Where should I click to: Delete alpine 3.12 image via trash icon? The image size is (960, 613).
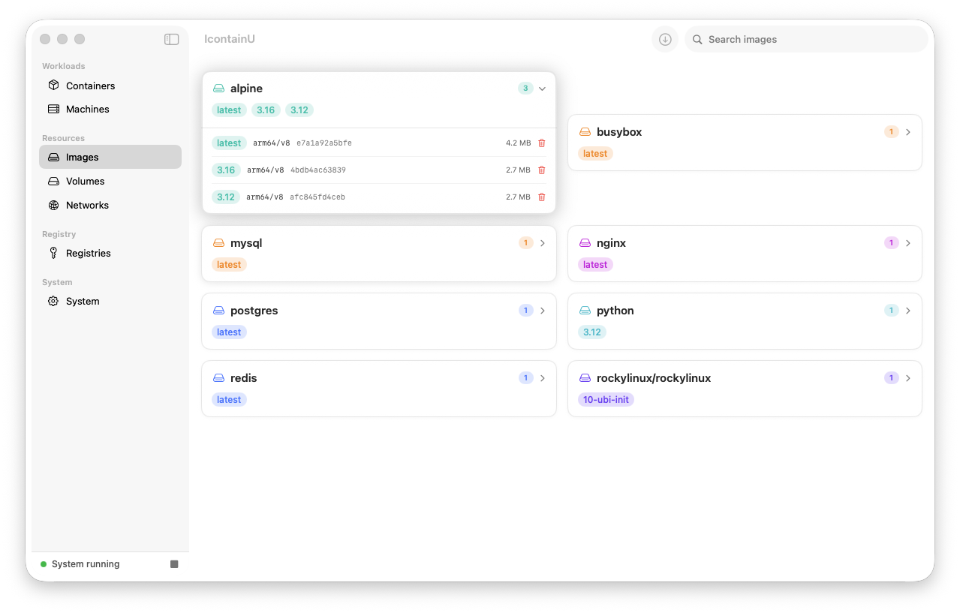pyautogui.click(x=542, y=197)
